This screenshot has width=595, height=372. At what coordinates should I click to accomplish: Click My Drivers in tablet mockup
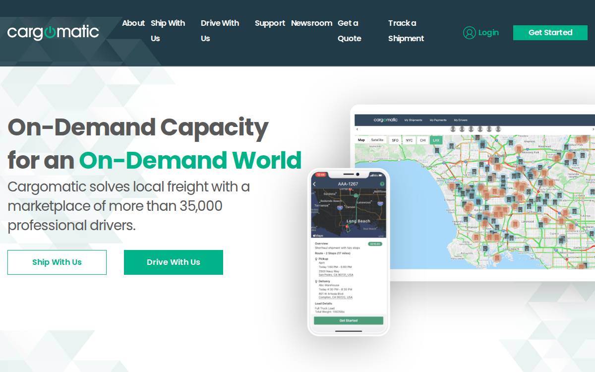pos(461,120)
